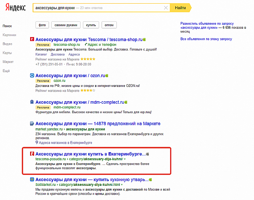Open 14878 предложений на Маркете title

[x=98, y=124]
